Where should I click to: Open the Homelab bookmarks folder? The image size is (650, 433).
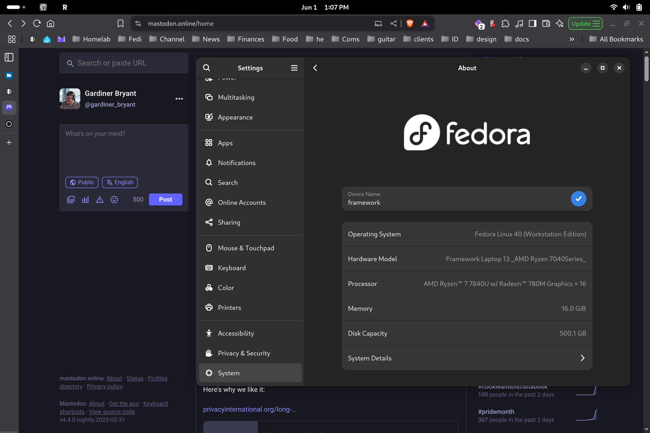click(91, 39)
